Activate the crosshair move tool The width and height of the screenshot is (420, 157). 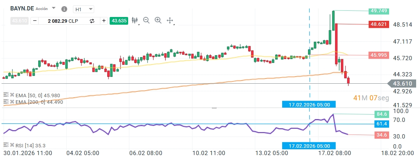(x=170, y=20)
